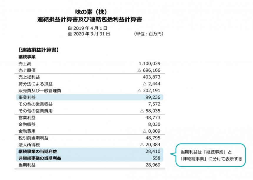Select the 至 2020年3月31日 end date
Image resolution: width=253 pixels, height=180 pixels.
(89, 34)
